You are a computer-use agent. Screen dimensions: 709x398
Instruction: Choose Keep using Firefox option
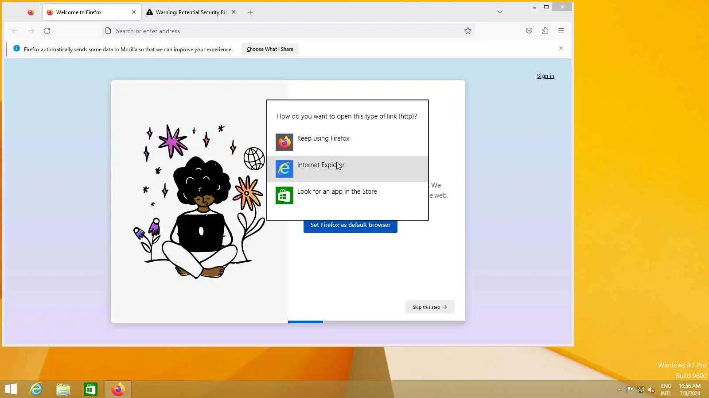[347, 142]
